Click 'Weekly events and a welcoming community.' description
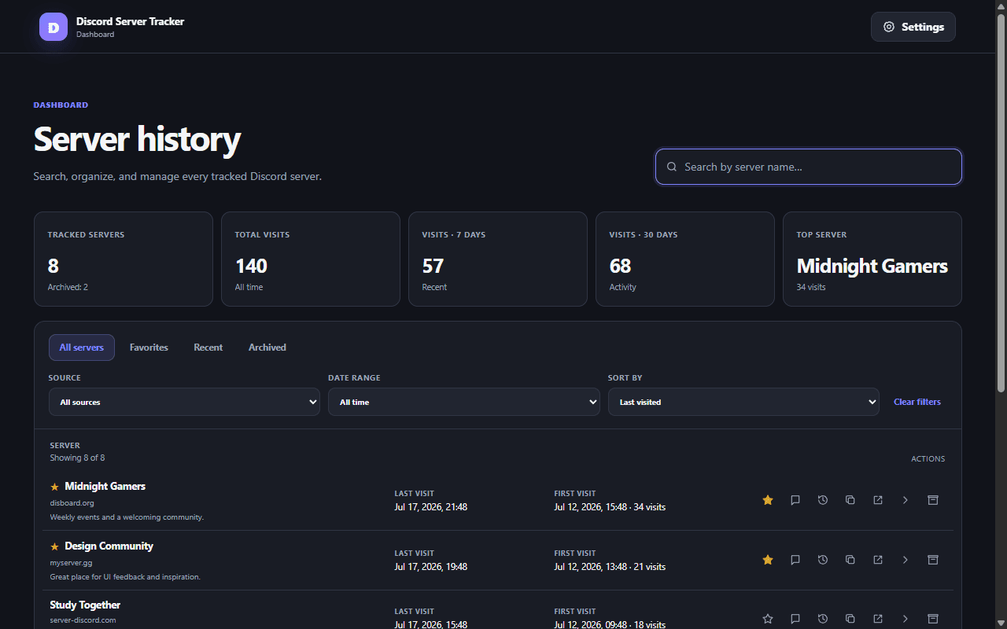Image resolution: width=1007 pixels, height=629 pixels. click(127, 517)
